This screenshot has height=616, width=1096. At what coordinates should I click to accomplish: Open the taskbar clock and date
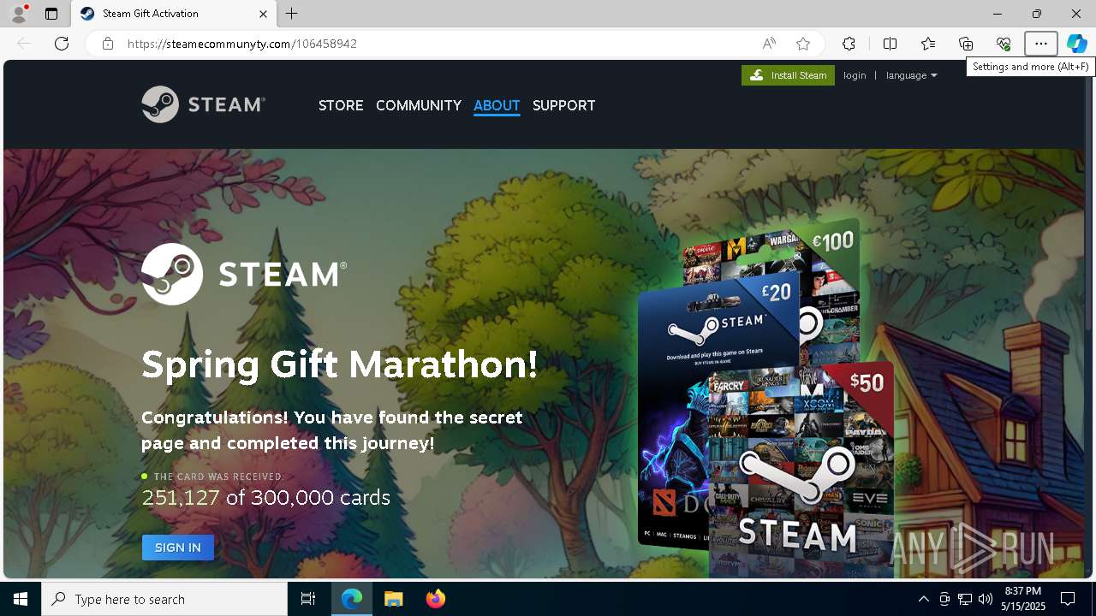[x=1022, y=599]
